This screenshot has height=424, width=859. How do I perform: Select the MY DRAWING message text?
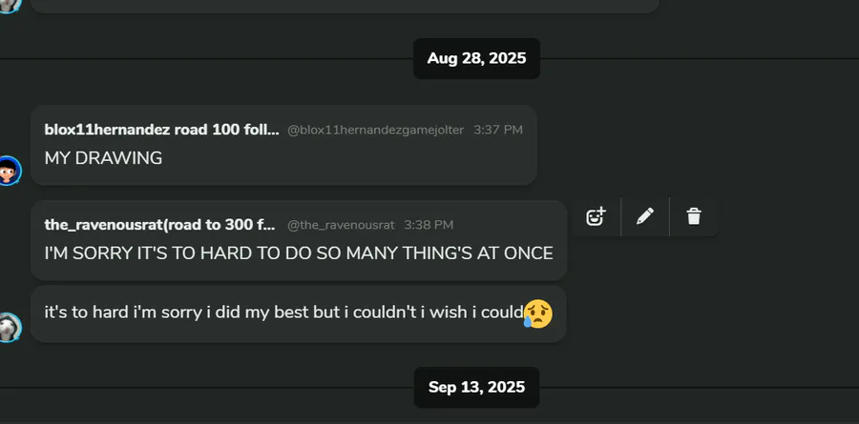pyautogui.click(x=103, y=158)
